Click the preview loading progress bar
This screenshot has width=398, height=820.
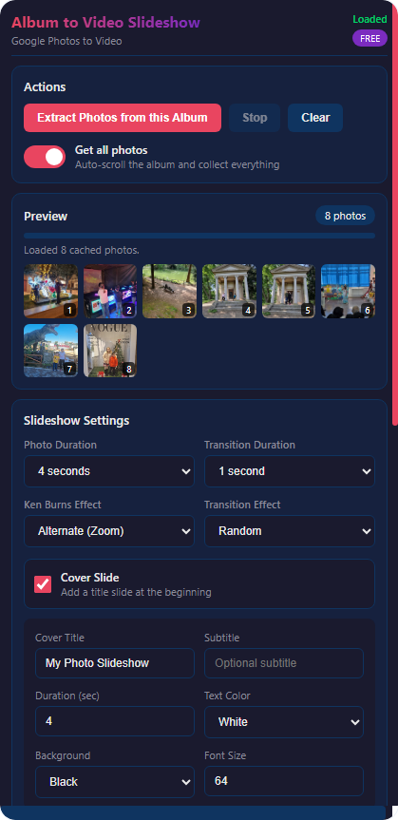(199, 236)
